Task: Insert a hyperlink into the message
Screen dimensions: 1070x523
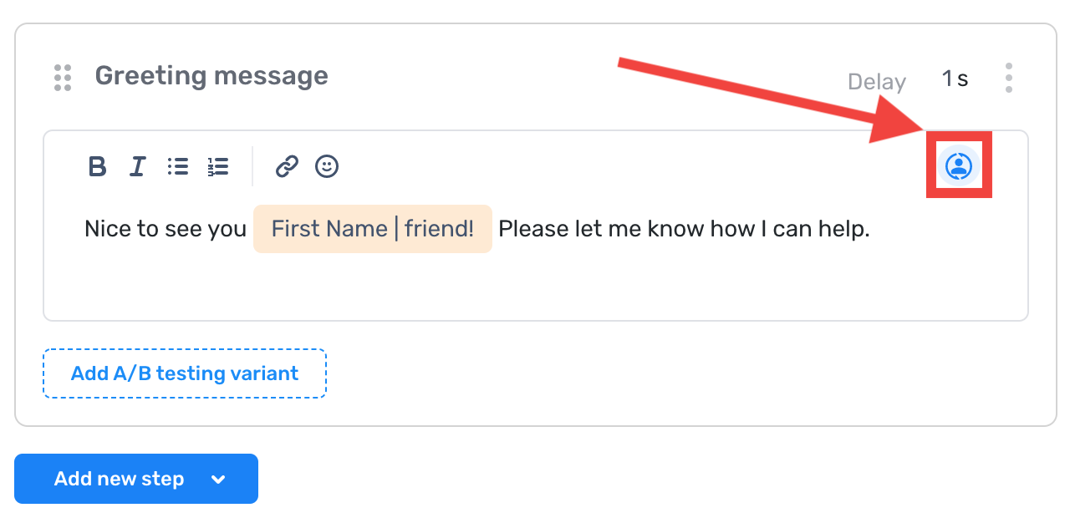Action: pos(286,166)
